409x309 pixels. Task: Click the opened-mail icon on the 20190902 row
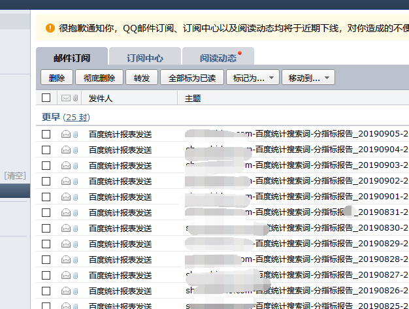click(66, 181)
